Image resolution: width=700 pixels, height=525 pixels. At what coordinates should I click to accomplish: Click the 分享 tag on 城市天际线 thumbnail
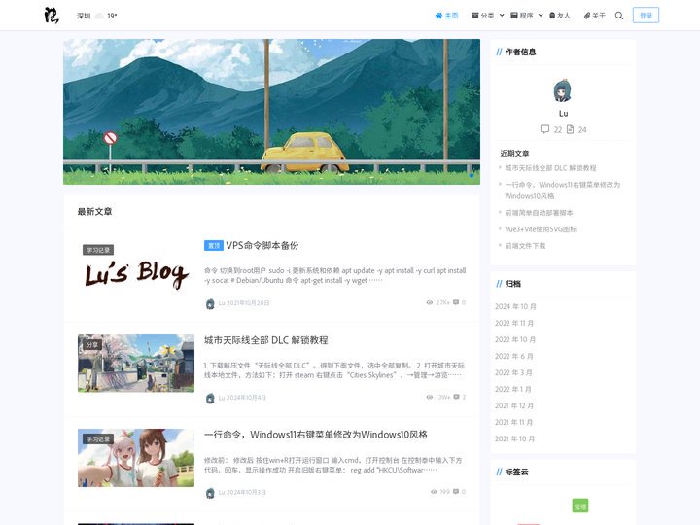92,345
